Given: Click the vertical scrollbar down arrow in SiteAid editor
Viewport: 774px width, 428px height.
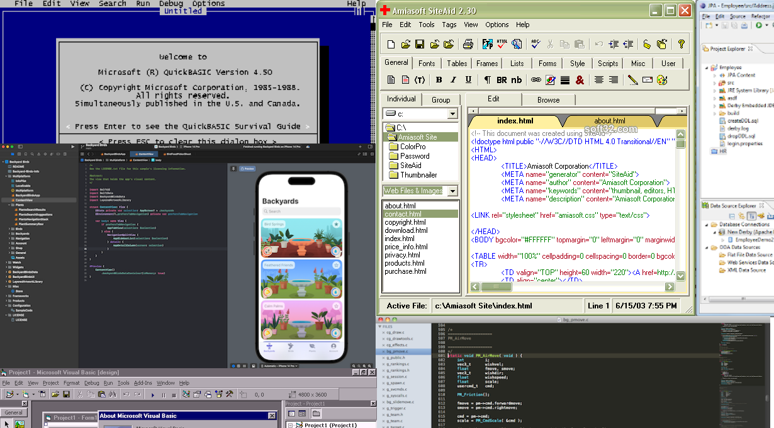Looking at the screenshot, I should (x=680, y=276).
